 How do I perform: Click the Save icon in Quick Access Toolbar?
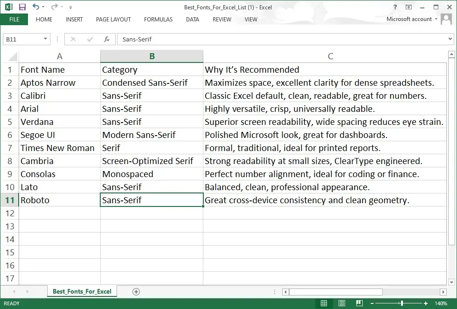(x=22, y=7)
